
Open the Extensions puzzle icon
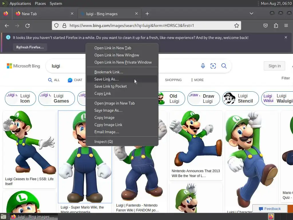tap(276, 25)
